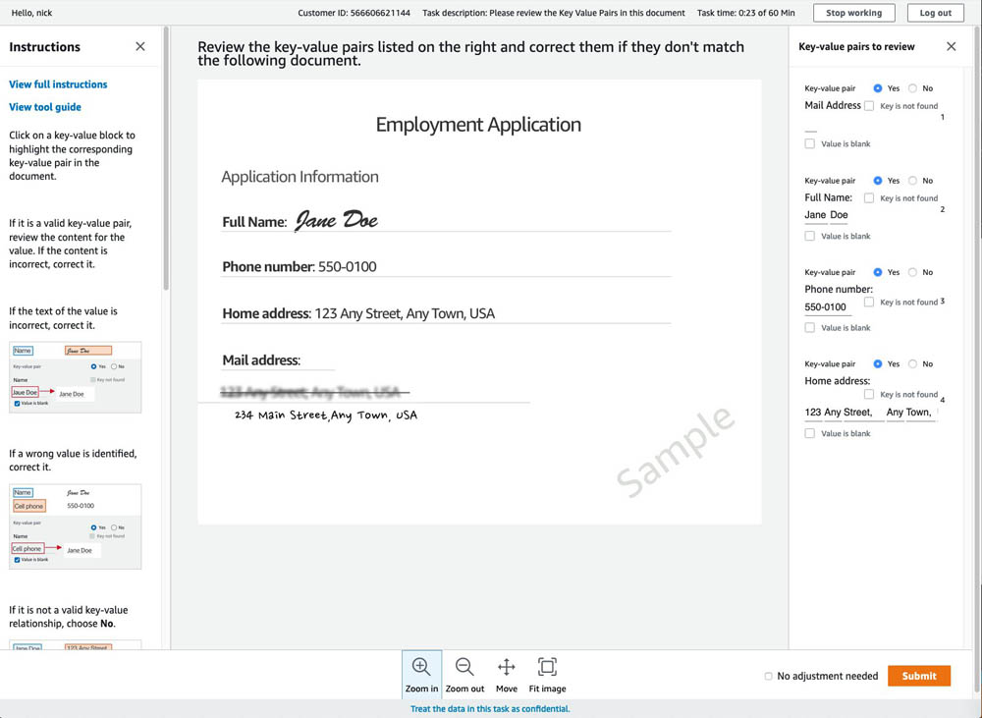982x718 pixels.
Task: Click the handwritten 234 Main Street address
Action: [326, 414]
